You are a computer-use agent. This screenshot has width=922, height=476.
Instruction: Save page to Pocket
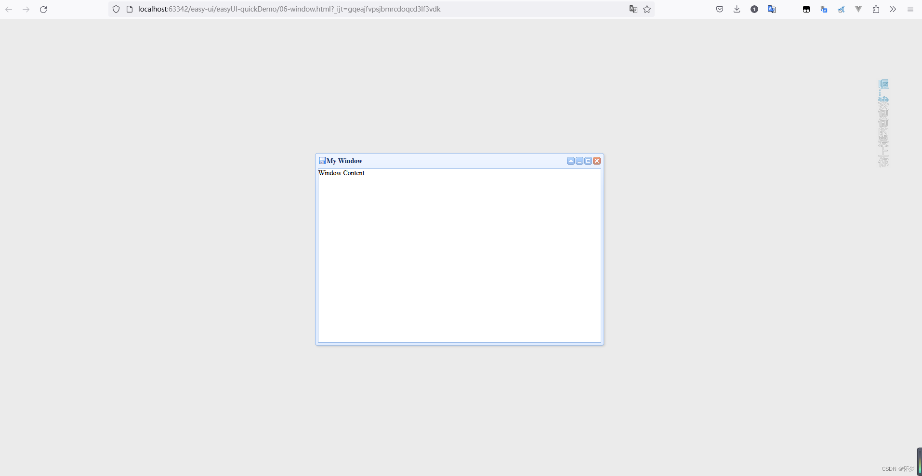click(720, 9)
